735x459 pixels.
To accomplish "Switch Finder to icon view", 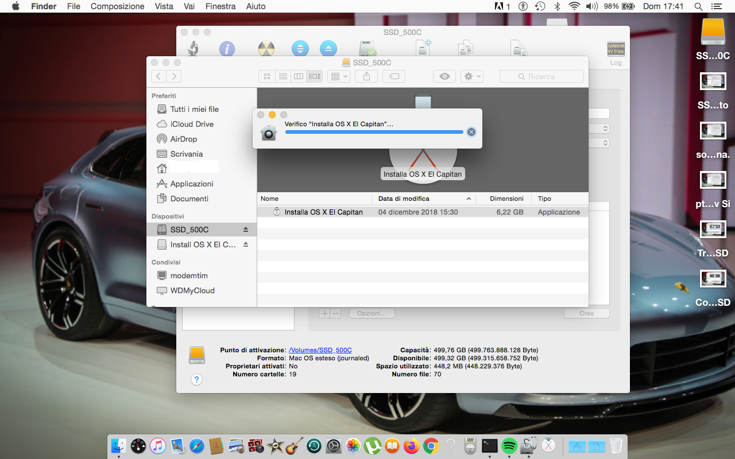I will click(x=267, y=76).
